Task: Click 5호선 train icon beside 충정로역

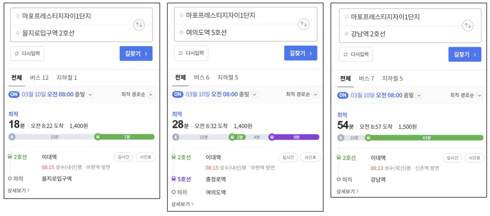Action: [173, 179]
